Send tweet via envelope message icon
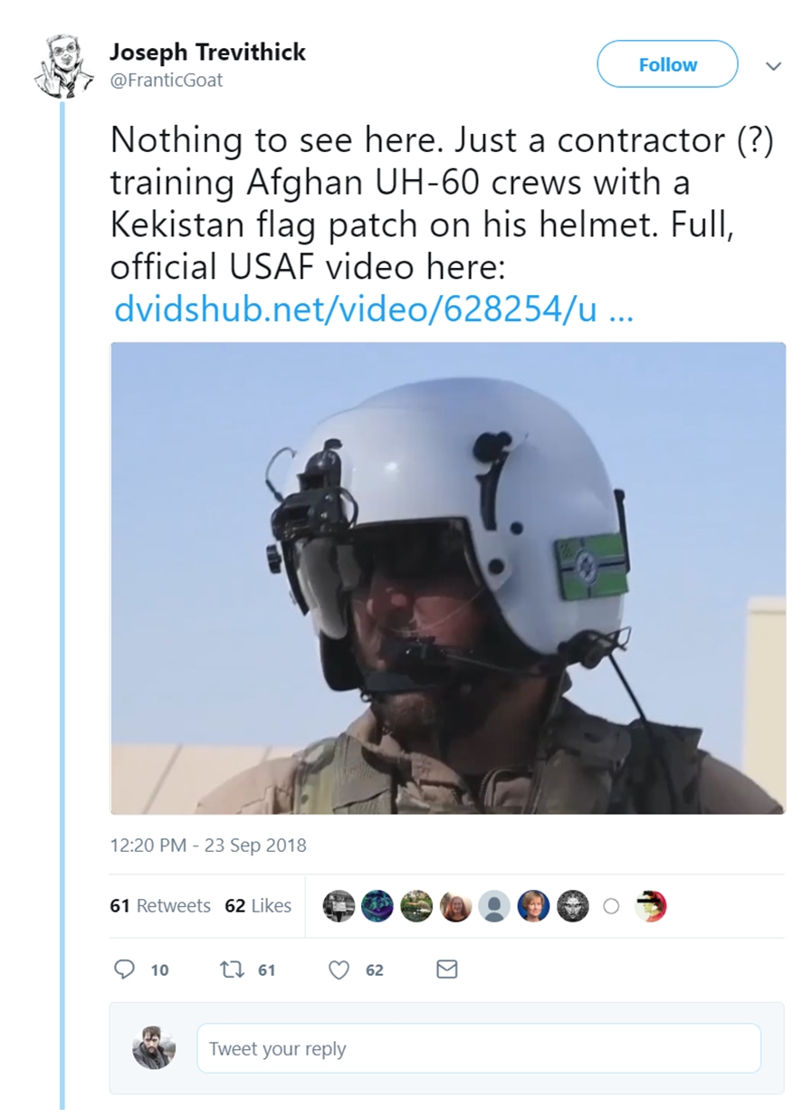812x1117 pixels. [x=447, y=969]
